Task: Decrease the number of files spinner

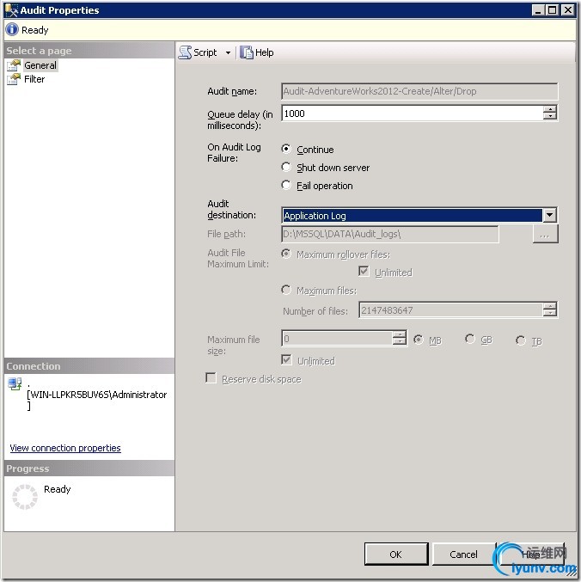Action: click(x=549, y=313)
